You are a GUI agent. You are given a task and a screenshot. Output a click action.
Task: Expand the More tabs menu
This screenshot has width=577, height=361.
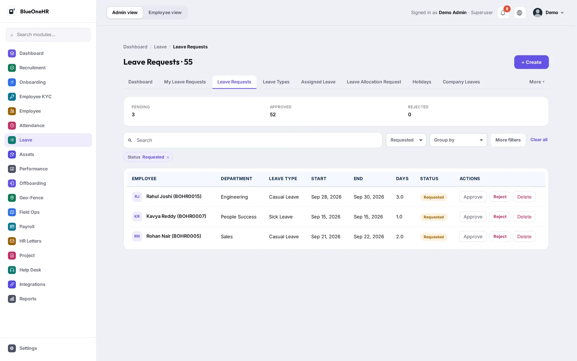[x=537, y=82]
